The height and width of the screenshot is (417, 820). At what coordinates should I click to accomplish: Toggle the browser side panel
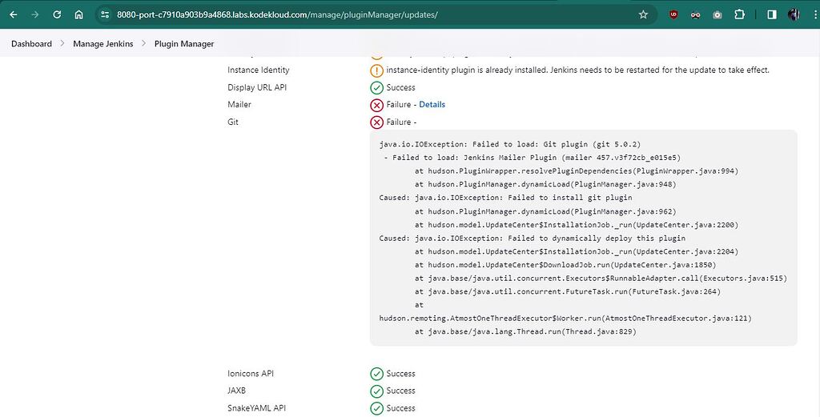[x=772, y=14]
